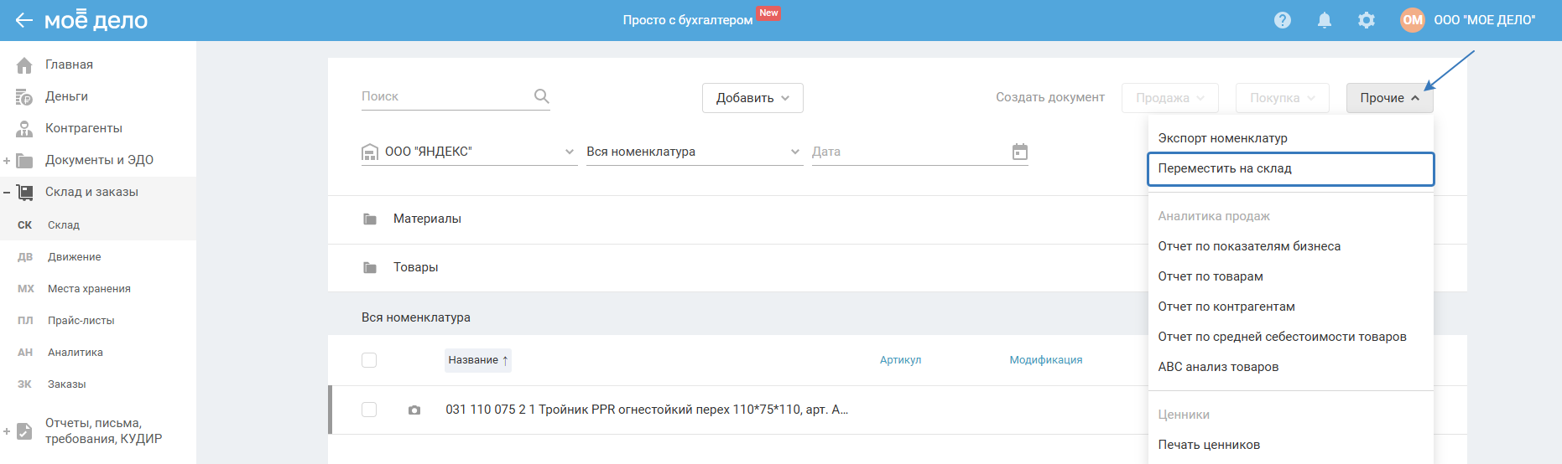The image size is (1562, 464).
Task: Open settings gear in header
Action: (x=1366, y=20)
